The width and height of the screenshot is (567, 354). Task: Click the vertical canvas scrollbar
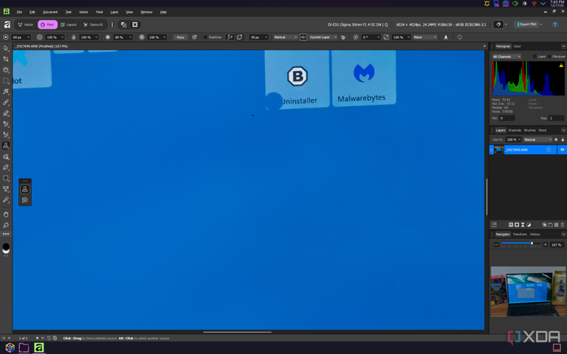click(x=487, y=197)
